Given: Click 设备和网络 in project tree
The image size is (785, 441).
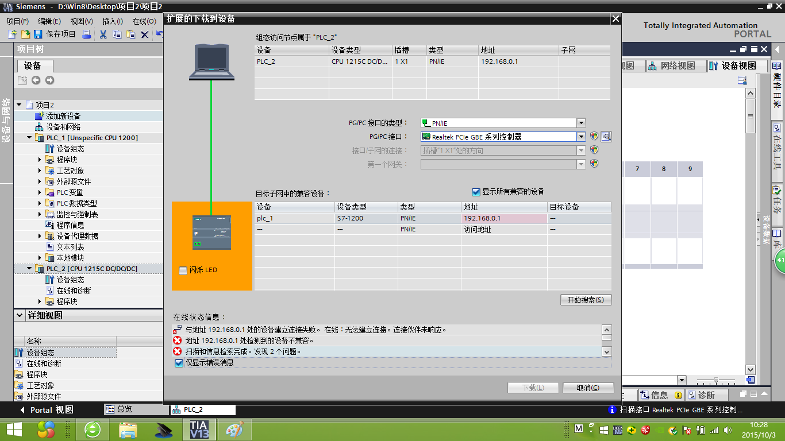Looking at the screenshot, I should pyautogui.click(x=63, y=127).
